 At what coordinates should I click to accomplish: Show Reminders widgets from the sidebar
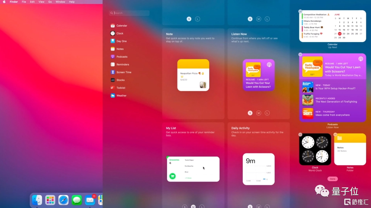coord(122,64)
